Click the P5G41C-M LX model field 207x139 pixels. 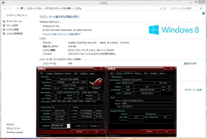click(x=138, y=83)
